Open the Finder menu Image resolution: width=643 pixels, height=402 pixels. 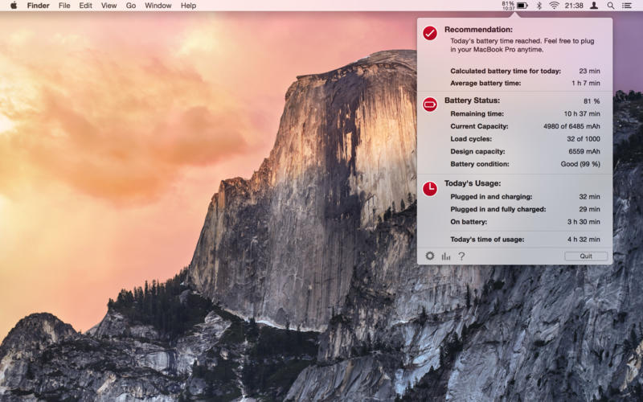[x=38, y=6]
